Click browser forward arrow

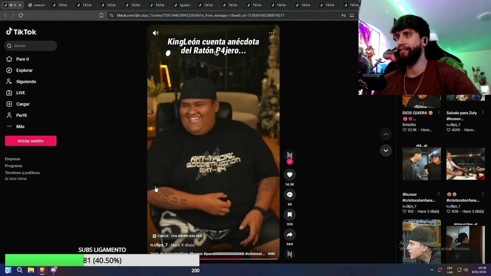pos(13,15)
